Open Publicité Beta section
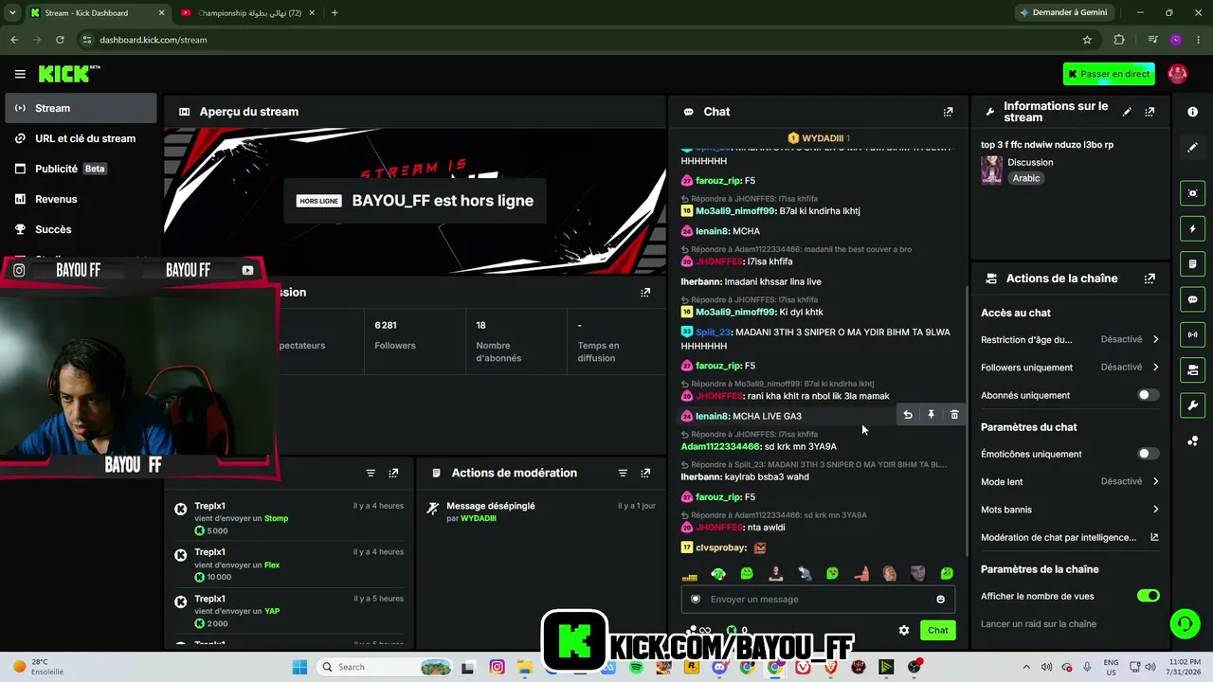 coord(81,169)
